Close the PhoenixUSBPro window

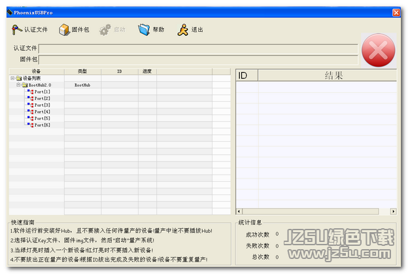pyautogui.click(x=396, y=12)
